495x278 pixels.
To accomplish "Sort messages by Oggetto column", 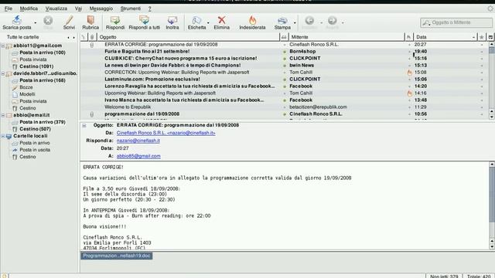I will tap(188, 37).
